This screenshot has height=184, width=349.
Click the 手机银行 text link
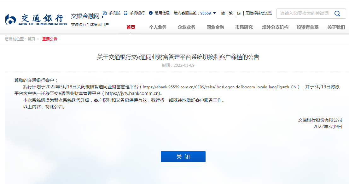(x=137, y=13)
